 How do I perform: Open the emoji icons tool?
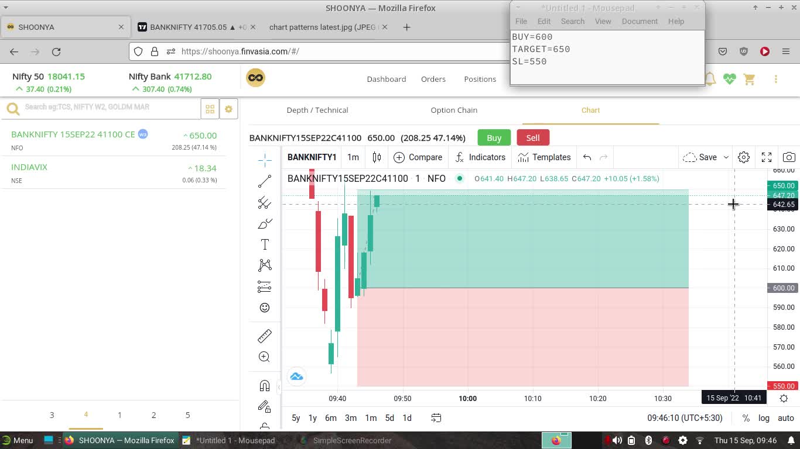tap(265, 308)
